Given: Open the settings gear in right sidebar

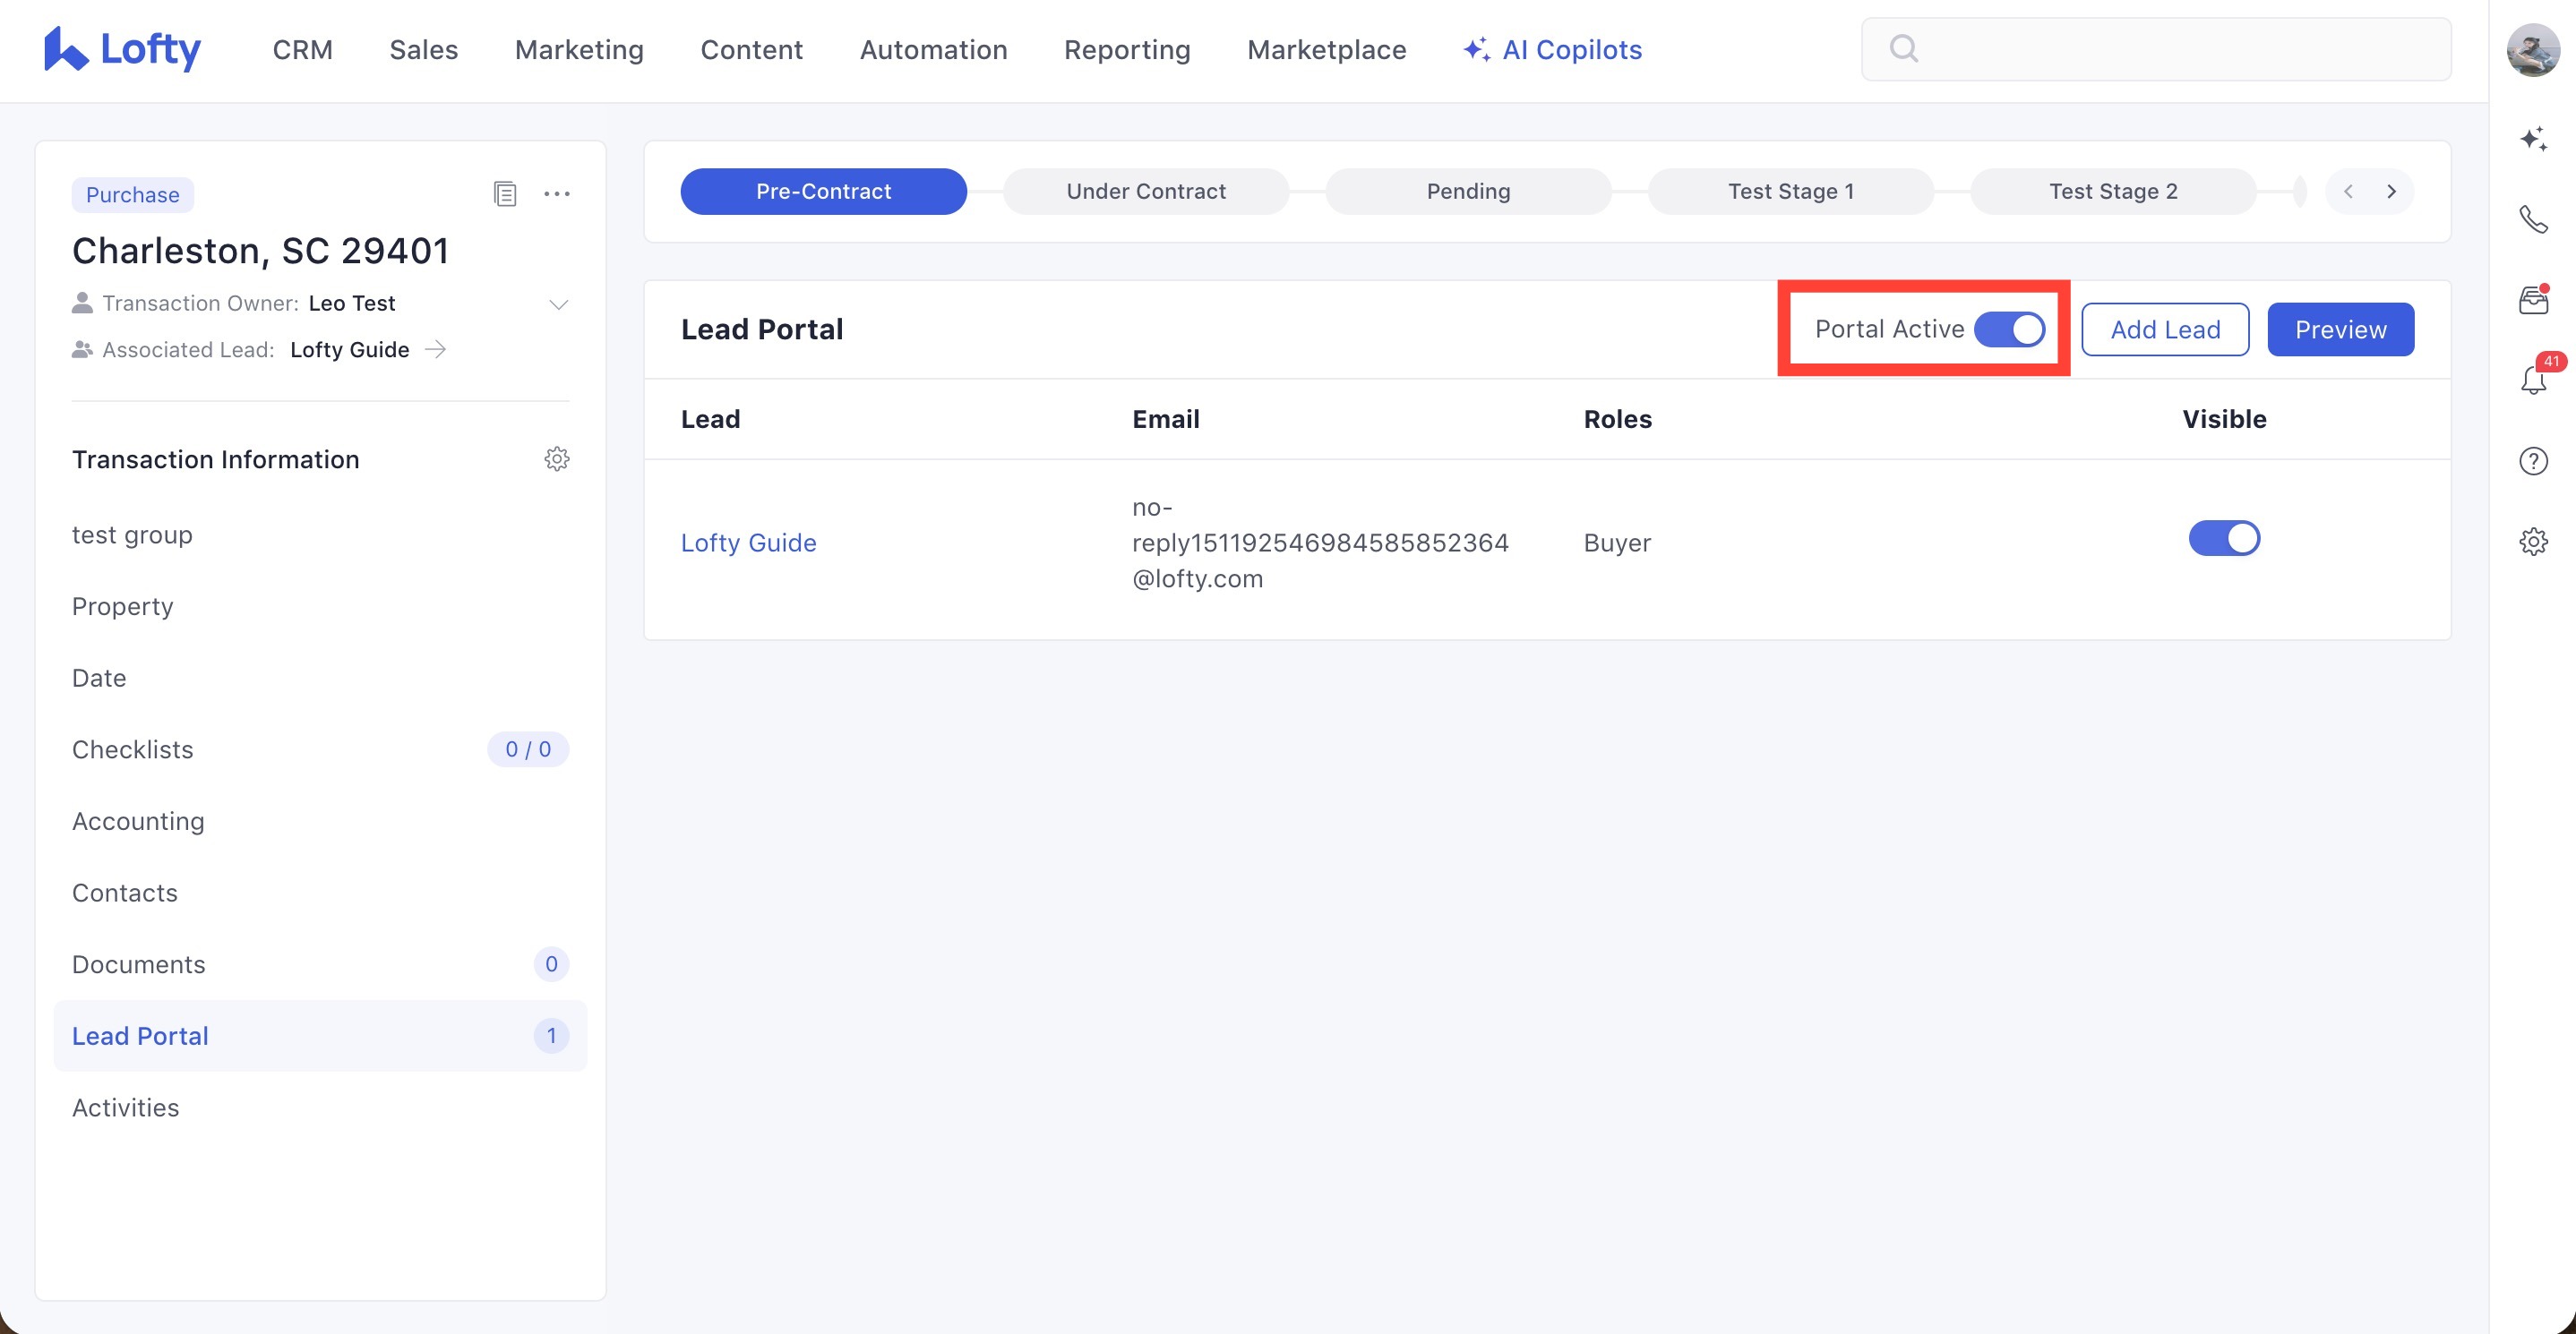Looking at the screenshot, I should tap(2532, 542).
